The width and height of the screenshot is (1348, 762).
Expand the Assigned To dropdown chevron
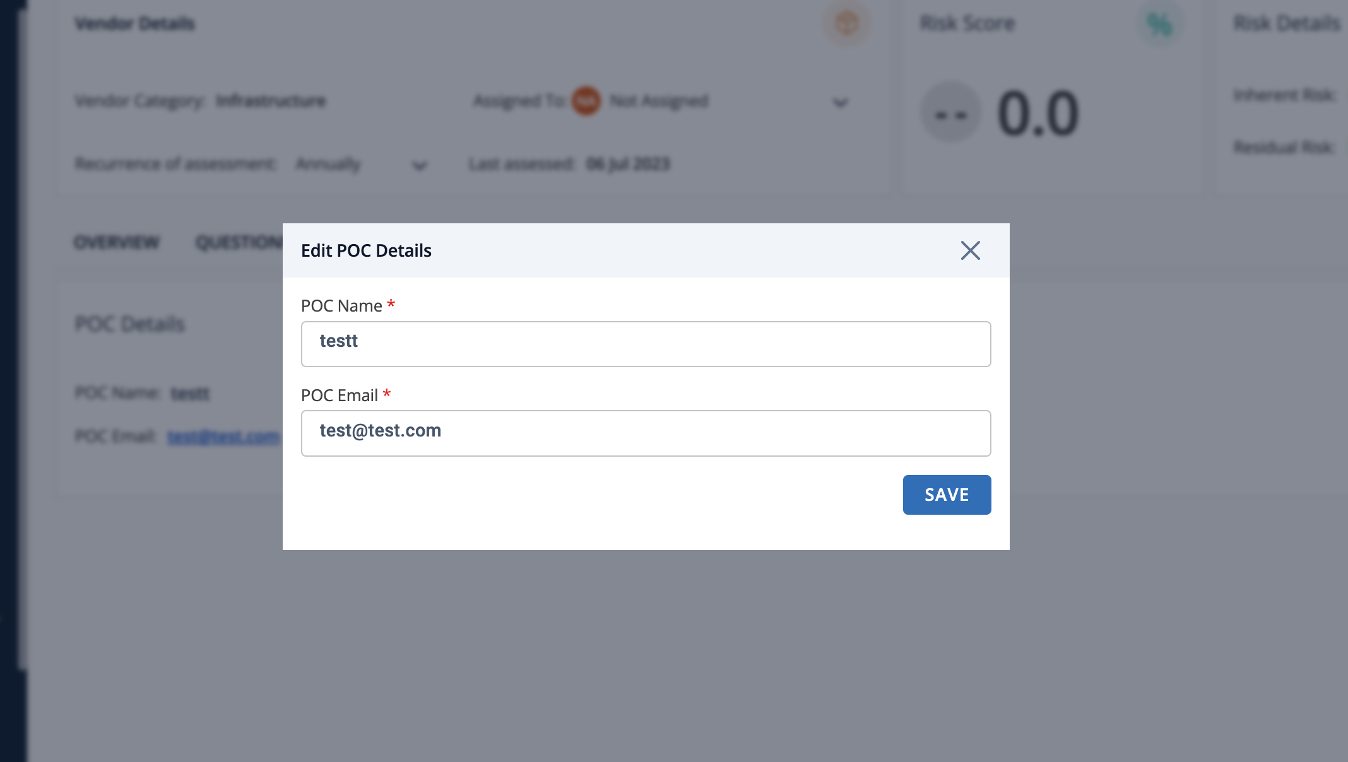pyautogui.click(x=840, y=103)
